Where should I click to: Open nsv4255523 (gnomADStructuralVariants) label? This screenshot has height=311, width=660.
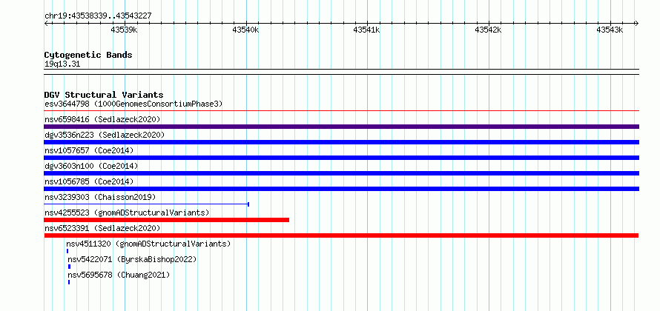(127, 213)
